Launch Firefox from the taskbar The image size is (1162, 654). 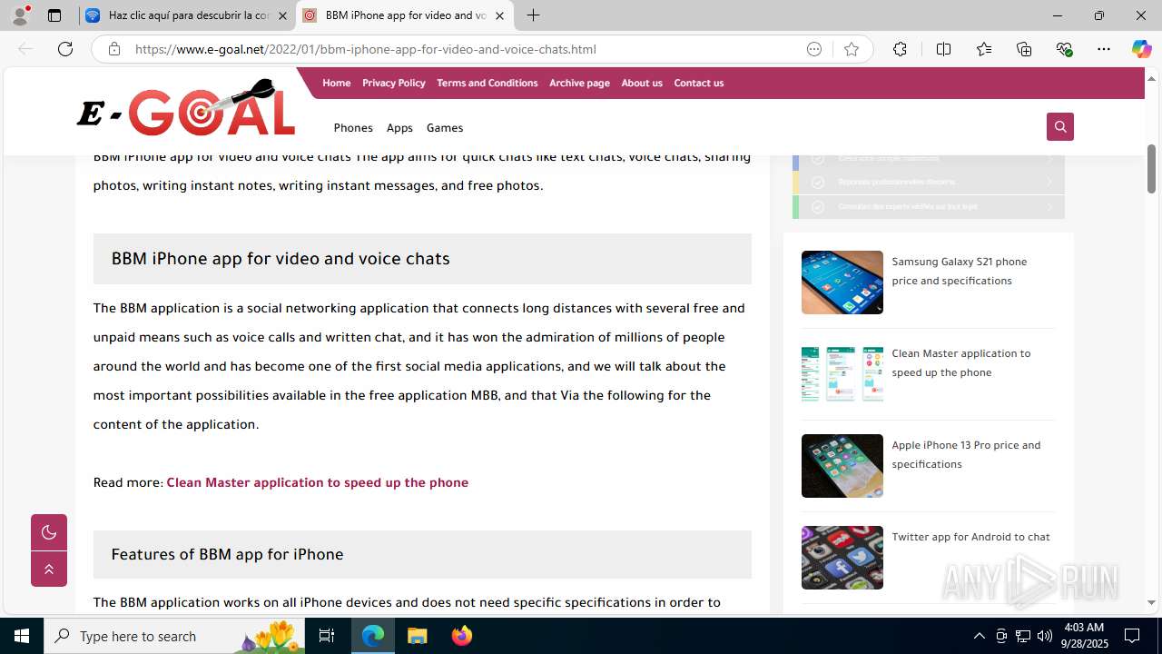(462, 636)
